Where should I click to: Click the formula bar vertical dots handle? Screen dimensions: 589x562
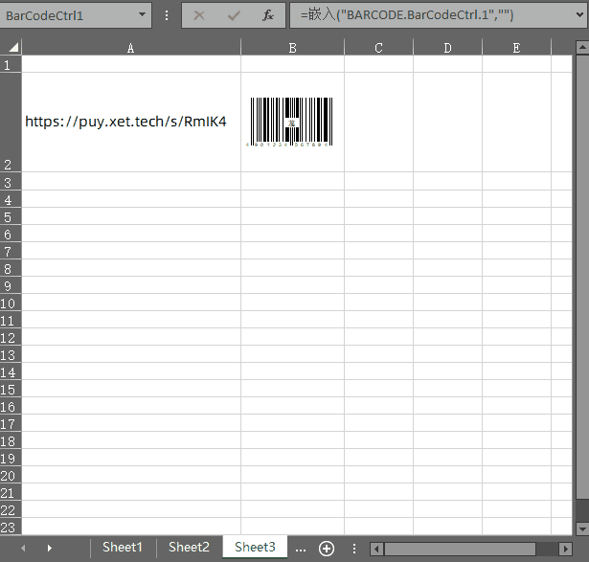point(167,15)
